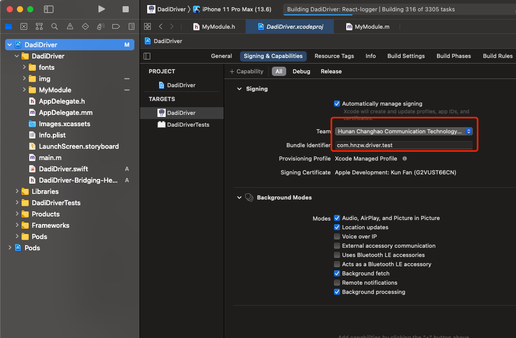The height and width of the screenshot is (338, 516).
Task: Collapse the DadiDriver group folder
Action: tap(17, 56)
